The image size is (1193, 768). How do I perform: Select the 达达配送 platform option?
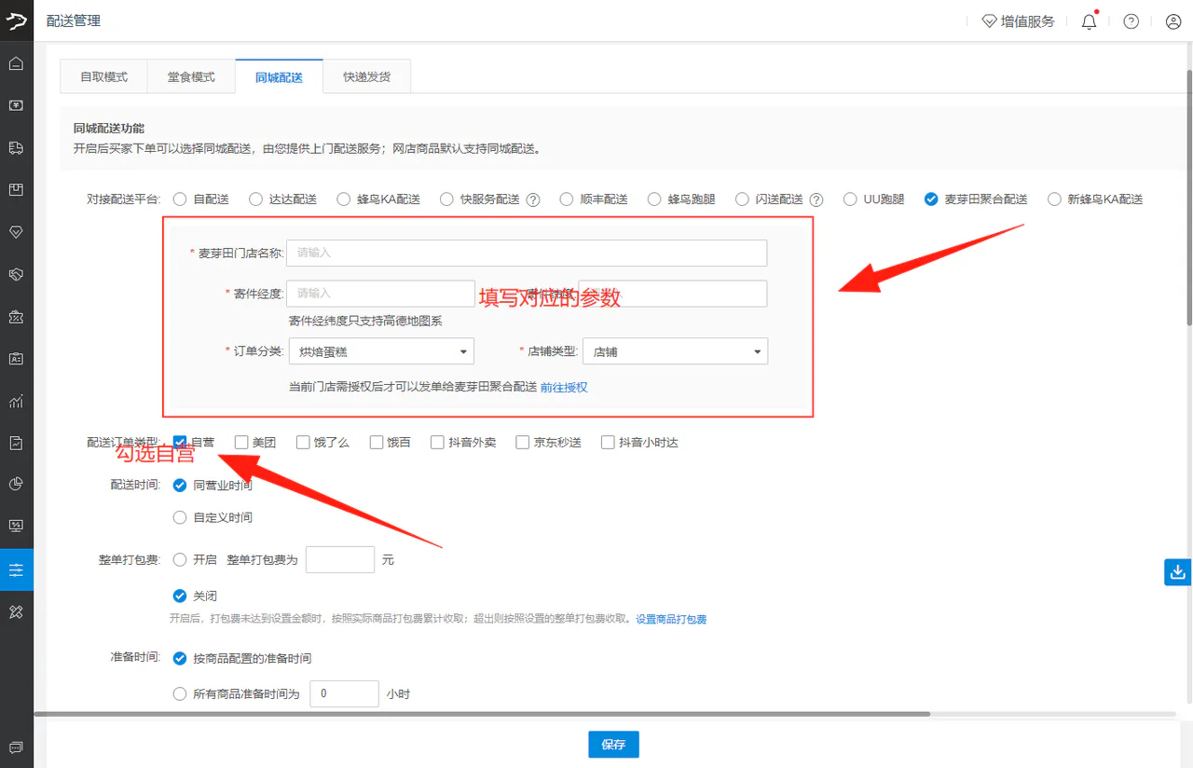click(x=255, y=199)
